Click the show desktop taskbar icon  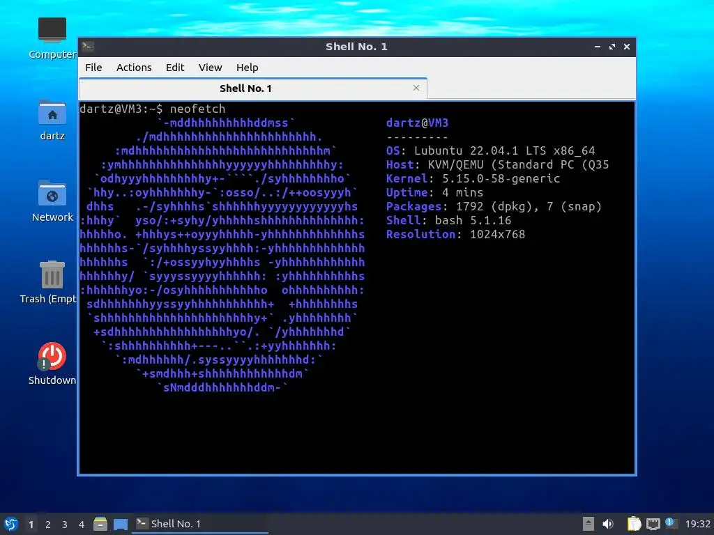coord(120,524)
